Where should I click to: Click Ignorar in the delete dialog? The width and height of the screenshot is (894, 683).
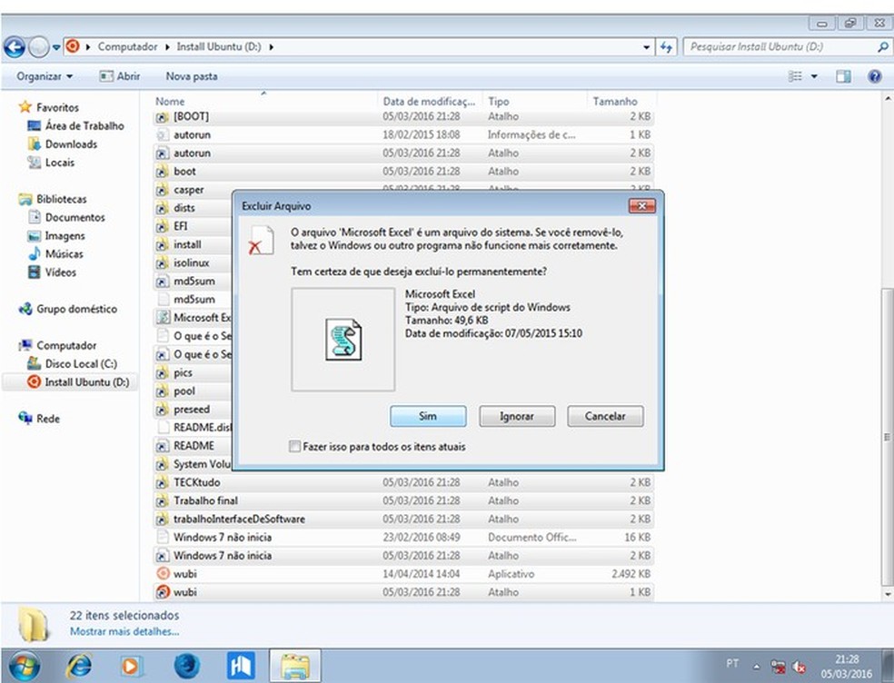click(x=517, y=416)
